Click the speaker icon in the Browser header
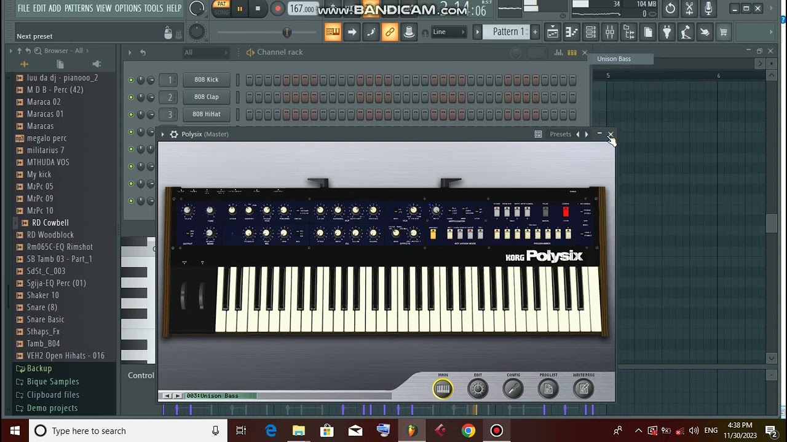Screen dimensions: 787x442 [97, 64]
